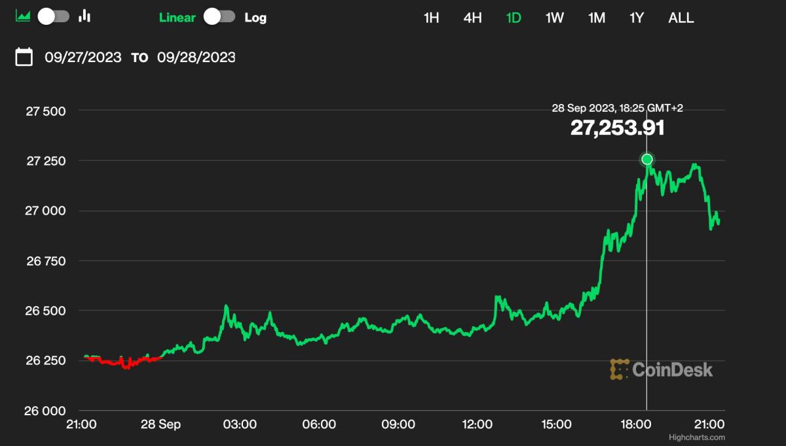
Task: Flip the Linear/Log toggle back
Action: click(220, 18)
